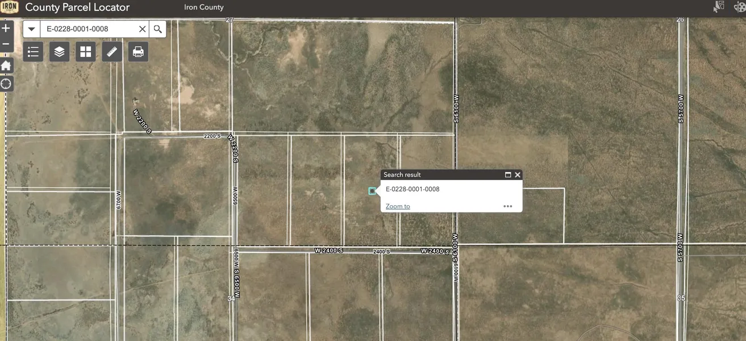The width and height of the screenshot is (746, 341).
Task: Open the Print widget
Action: pyautogui.click(x=138, y=52)
